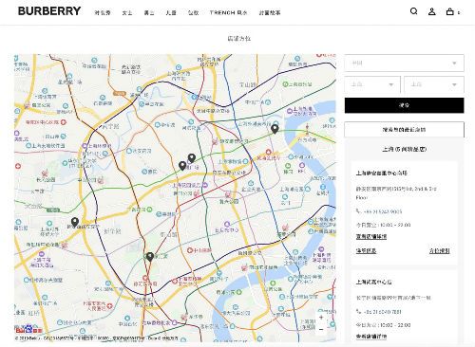The width and height of the screenshot is (475, 347).
Task: Click the Baidu logo on the map
Action: pos(28,329)
